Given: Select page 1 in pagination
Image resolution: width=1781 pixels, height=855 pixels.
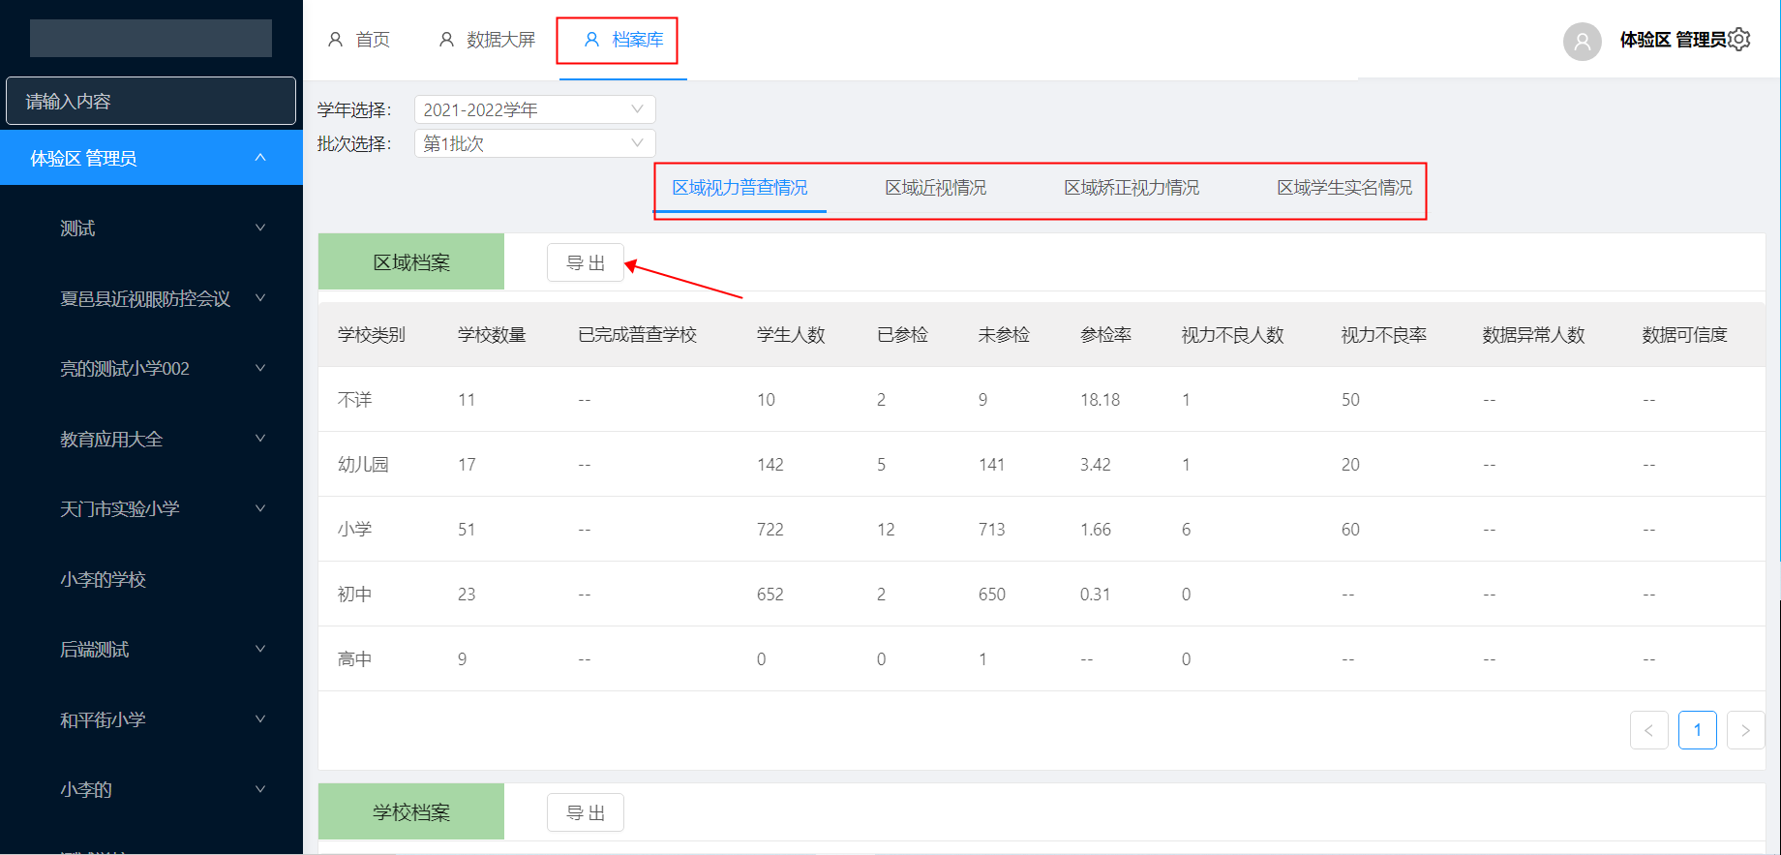Looking at the screenshot, I should click(x=1698, y=730).
